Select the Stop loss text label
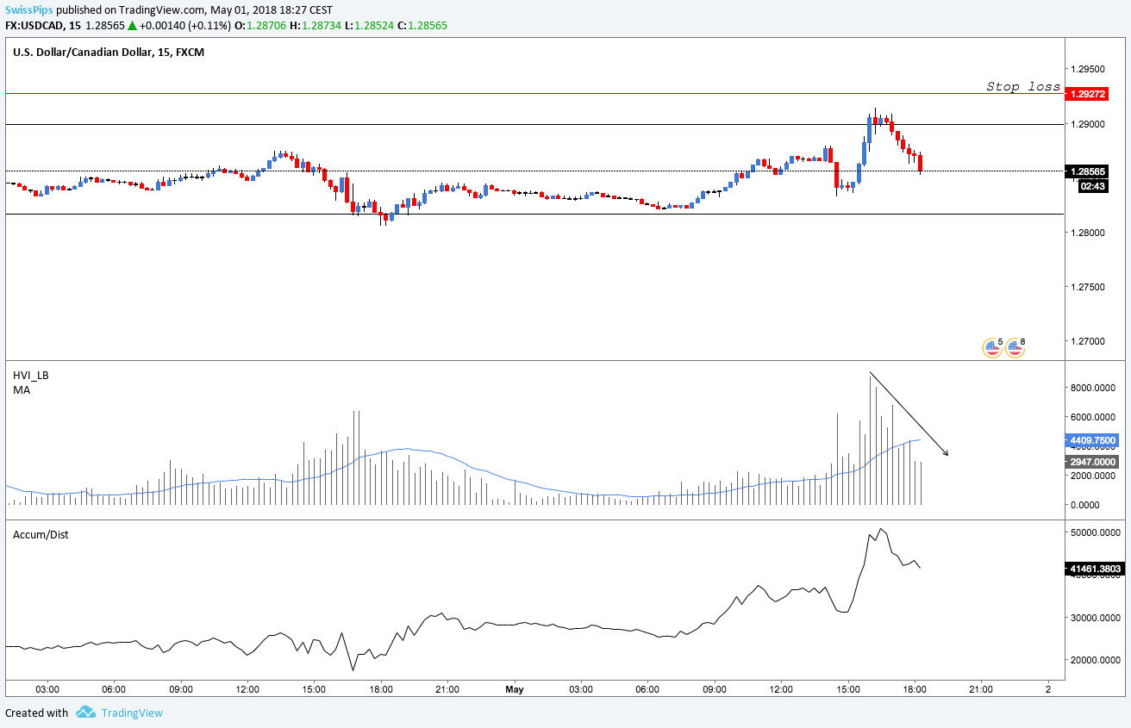The image size is (1131, 728). coord(1023,86)
